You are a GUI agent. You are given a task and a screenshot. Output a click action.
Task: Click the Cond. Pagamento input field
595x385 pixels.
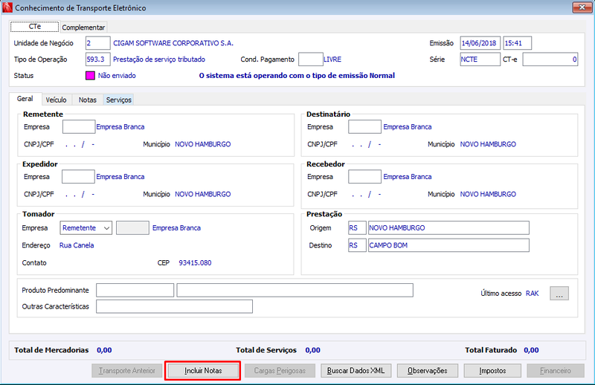coord(311,59)
